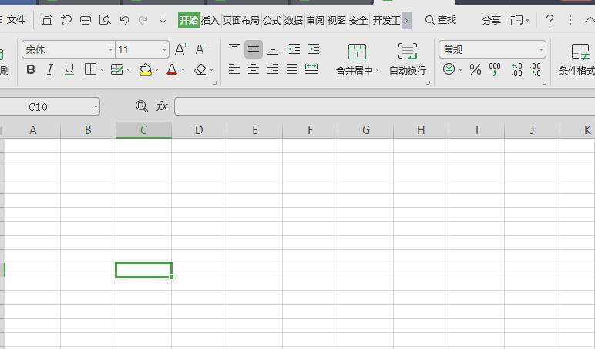Screen dimensions: 595x349
Task: Select column C header
Action: coord(144,130)
